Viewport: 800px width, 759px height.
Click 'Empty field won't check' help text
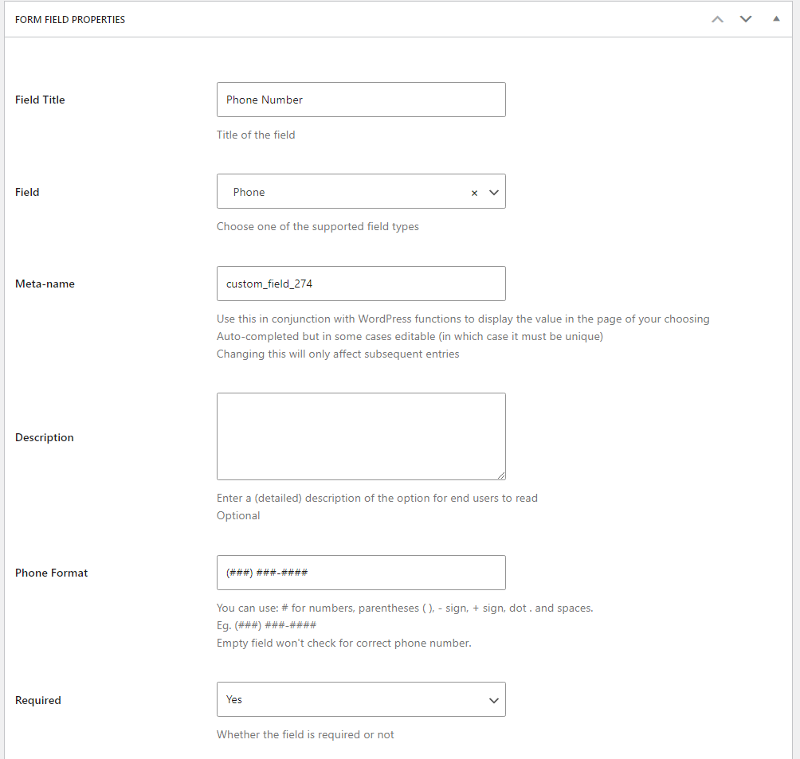(x=344, y=644)
